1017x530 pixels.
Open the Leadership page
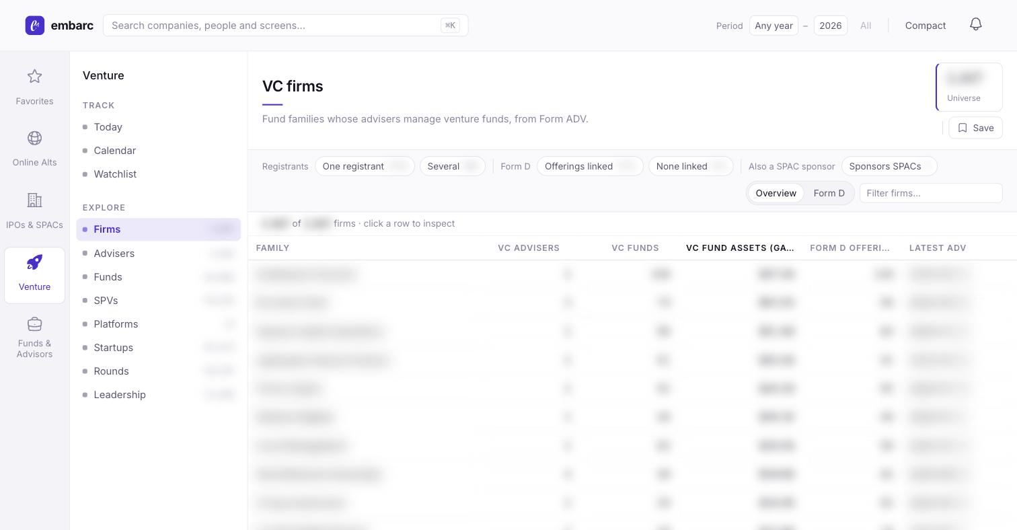pos(159,395)
